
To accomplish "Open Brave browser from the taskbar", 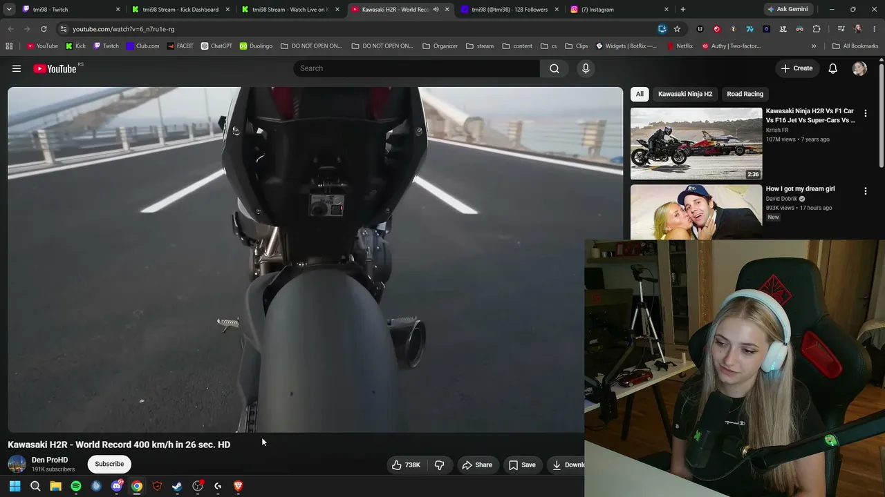I will [x=238, y=486].
